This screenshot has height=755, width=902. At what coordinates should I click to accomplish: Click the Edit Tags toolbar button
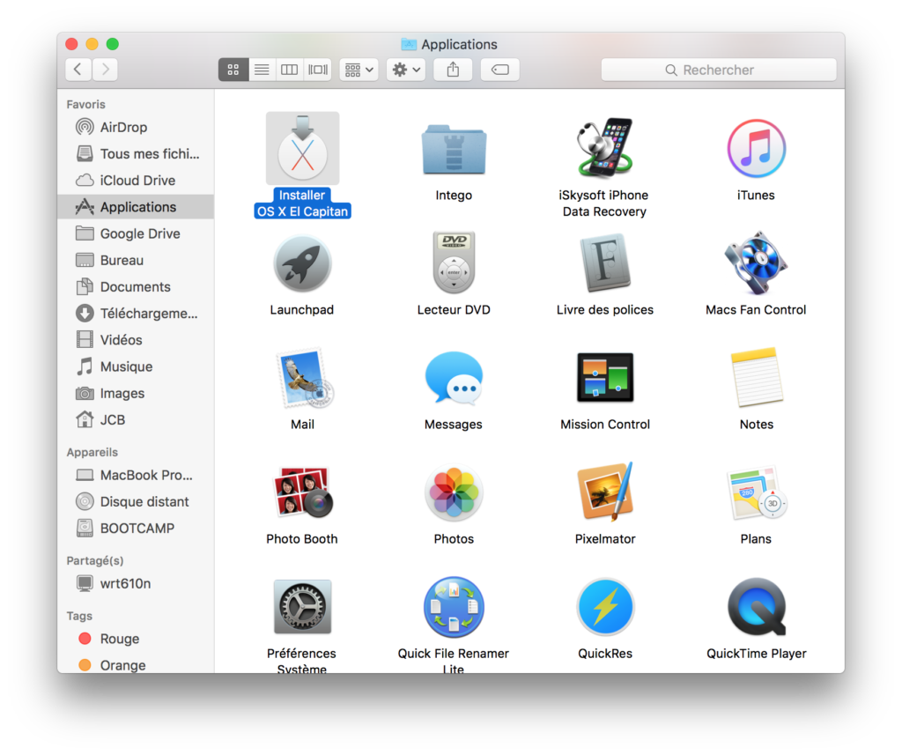[x=500, y=70]
